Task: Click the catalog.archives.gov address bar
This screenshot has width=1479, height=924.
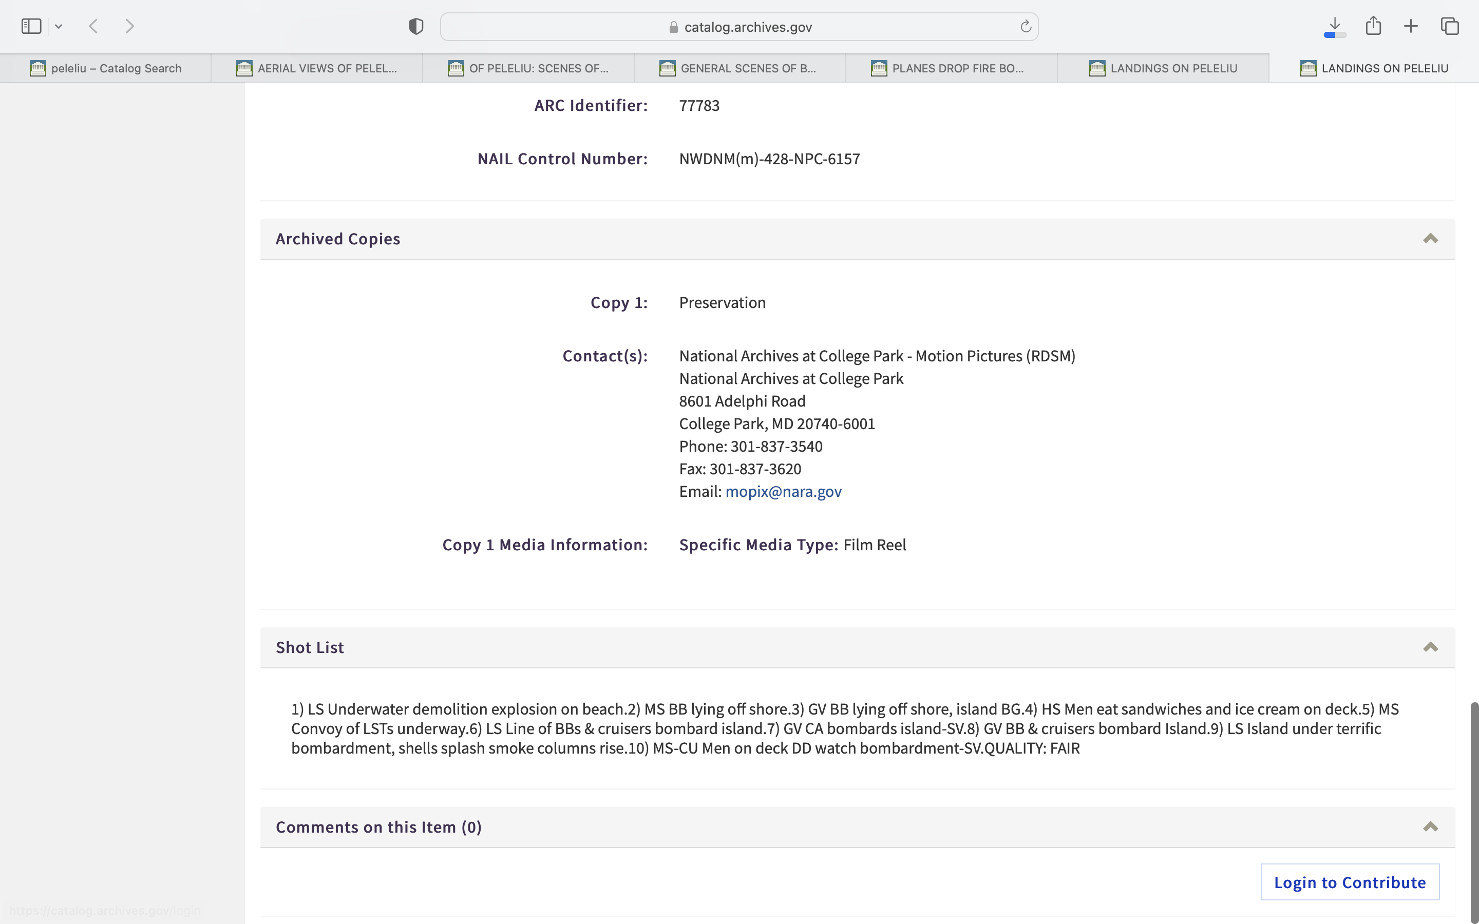Action: (x=738, y=27)
